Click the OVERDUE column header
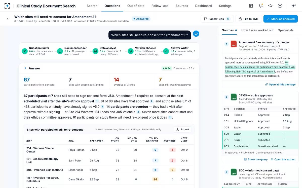The image size is (302, 188). (169, 141)
